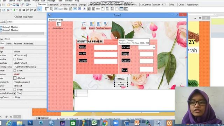Pick the TFrame component from palette
Image resolution: width=224 pixels, height=126 pixels.
(121, 9)
